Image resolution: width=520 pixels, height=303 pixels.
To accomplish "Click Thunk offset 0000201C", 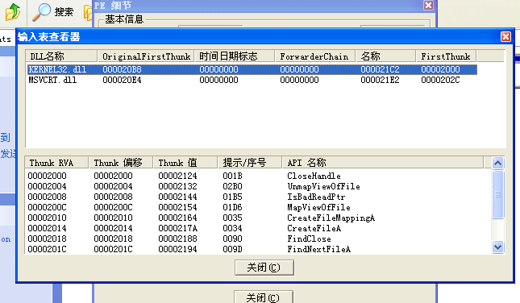I will [x=113, y=249].
